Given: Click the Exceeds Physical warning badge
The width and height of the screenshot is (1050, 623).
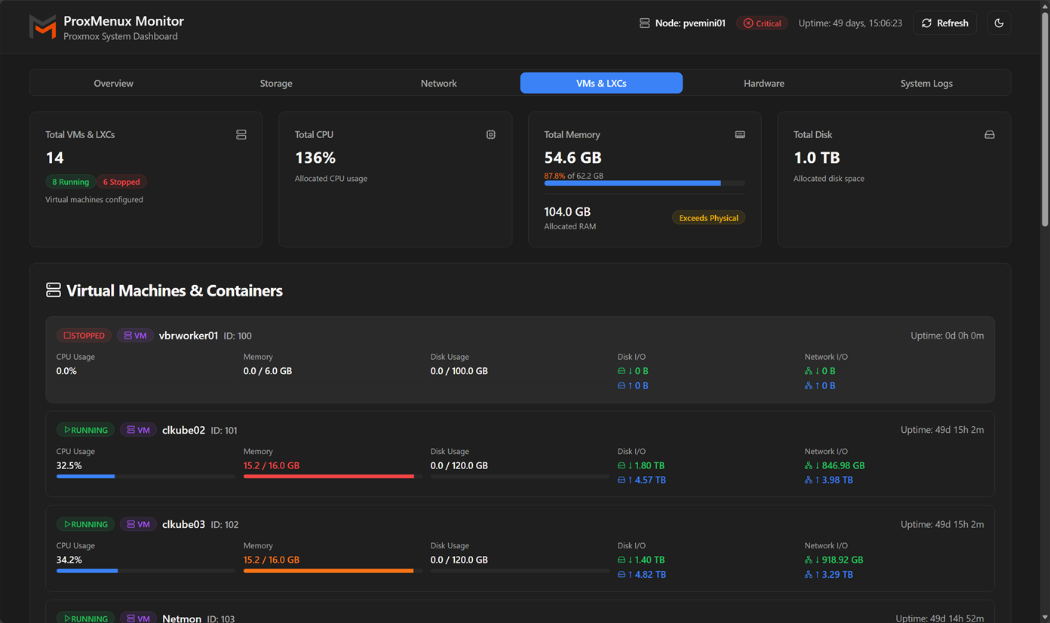Looking at the screenshot, I should coord(708,218).
